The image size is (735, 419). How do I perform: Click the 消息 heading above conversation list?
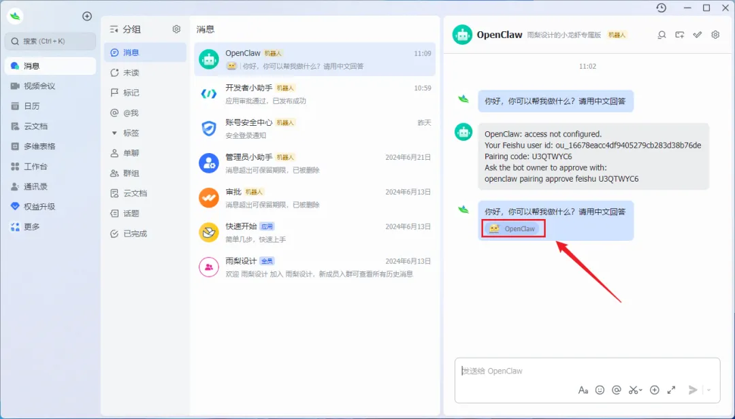point(206,29)
